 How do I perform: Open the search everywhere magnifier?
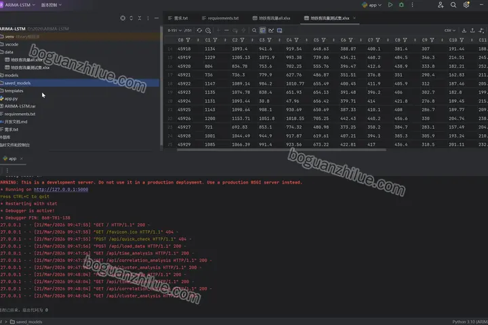click(453, 5)
